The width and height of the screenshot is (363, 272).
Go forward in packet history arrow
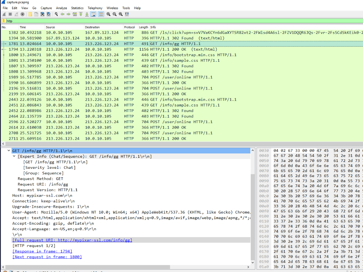[68, 14]
